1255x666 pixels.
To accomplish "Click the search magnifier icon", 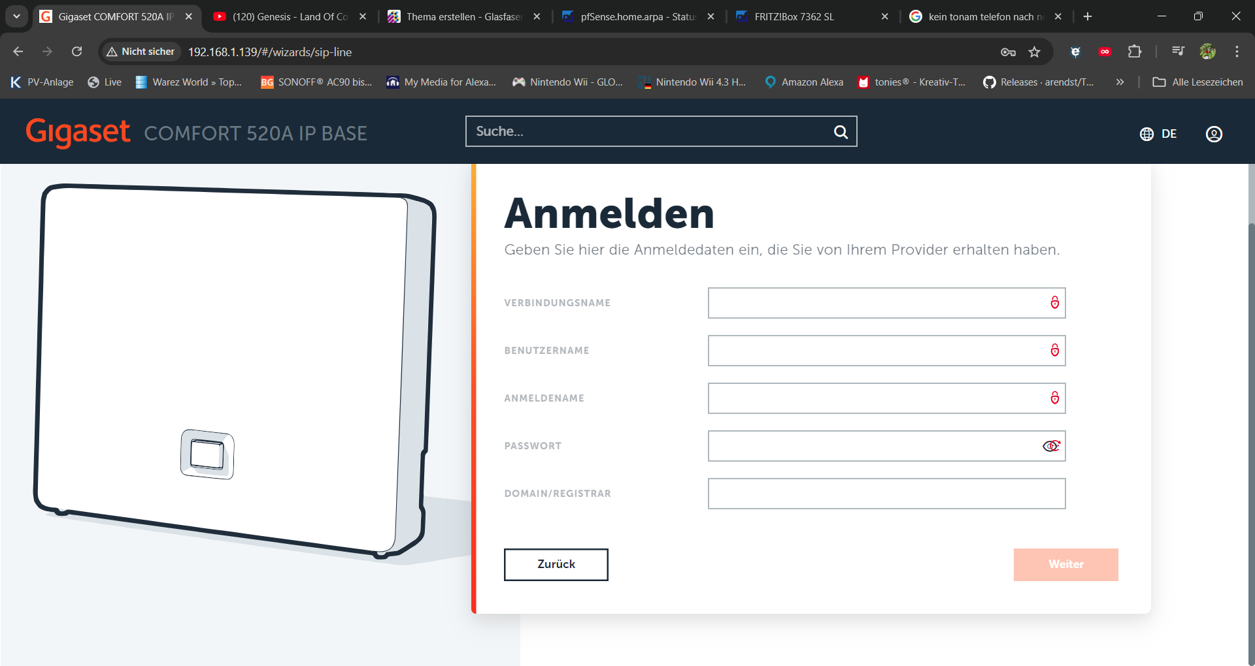I will (x=841, y=132).
